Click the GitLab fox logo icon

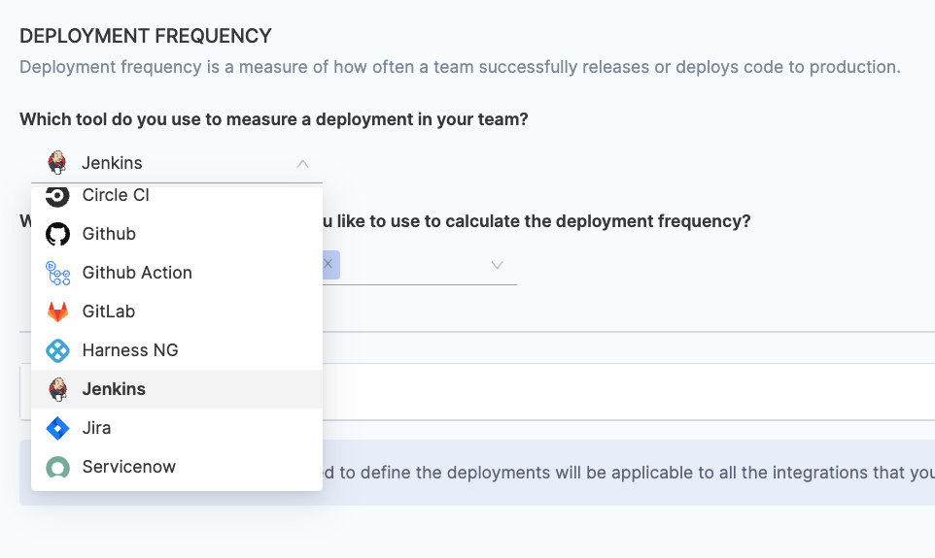(58, 312)
